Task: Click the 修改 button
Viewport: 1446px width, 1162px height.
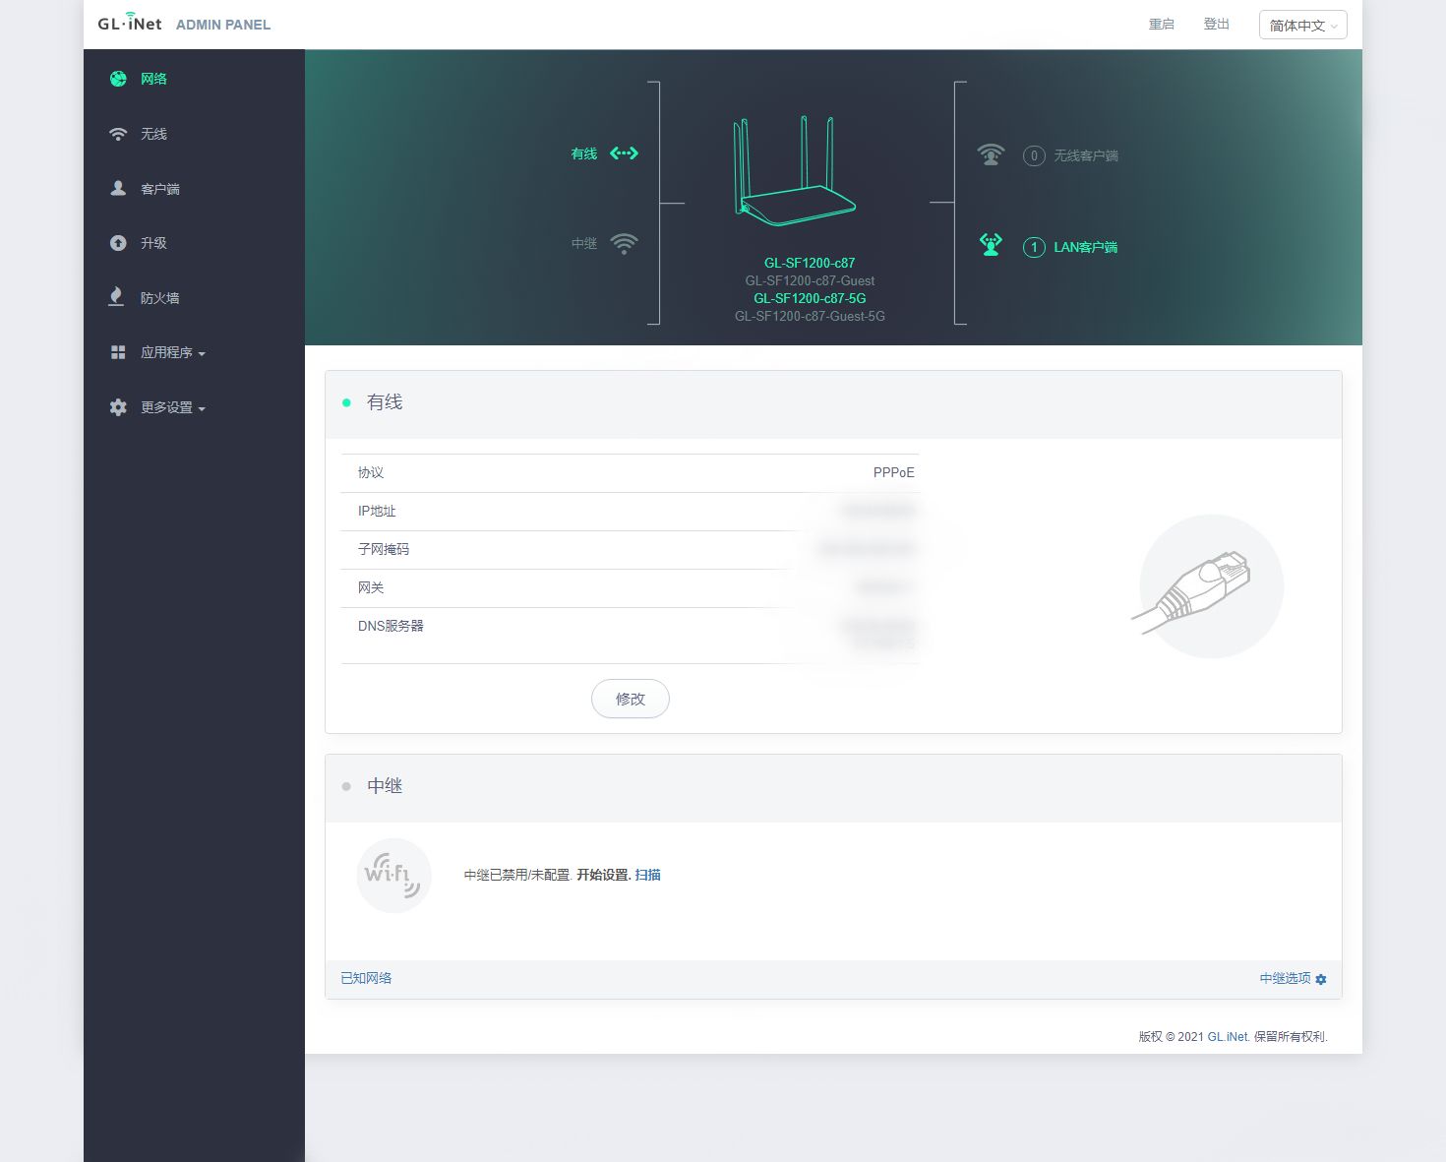Action: click(631, 699)
